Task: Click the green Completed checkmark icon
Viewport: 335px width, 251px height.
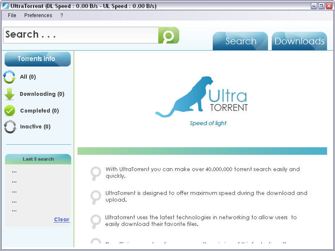Action: click(10, 111)
